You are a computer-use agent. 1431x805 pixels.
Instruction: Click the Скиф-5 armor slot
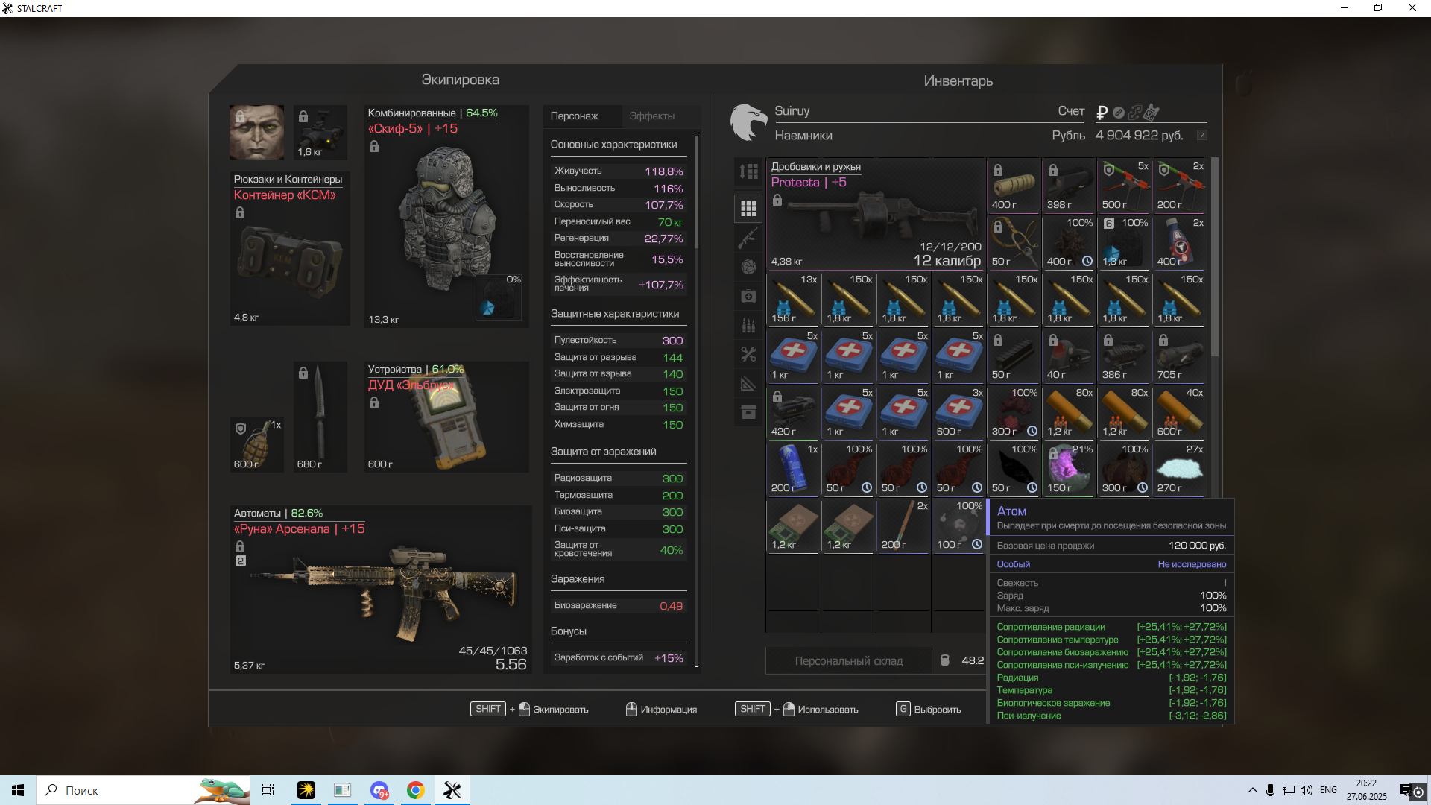tap(446, 216)
